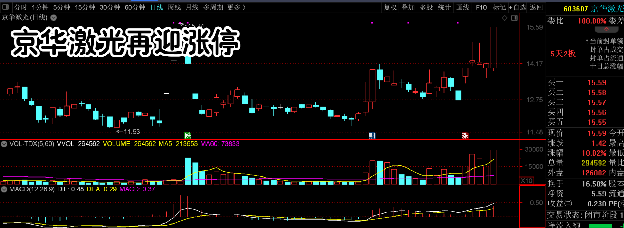Click the red 涨 event marker
The width and height of the screenshot is (624, 228).
465,135
